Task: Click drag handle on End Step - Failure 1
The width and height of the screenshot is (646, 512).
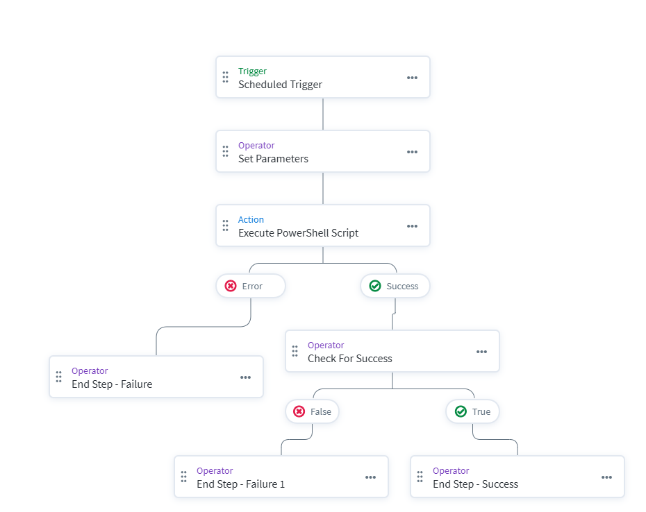Action: 184,477
